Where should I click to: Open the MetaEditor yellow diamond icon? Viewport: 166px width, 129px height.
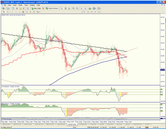tap(43, 8)
